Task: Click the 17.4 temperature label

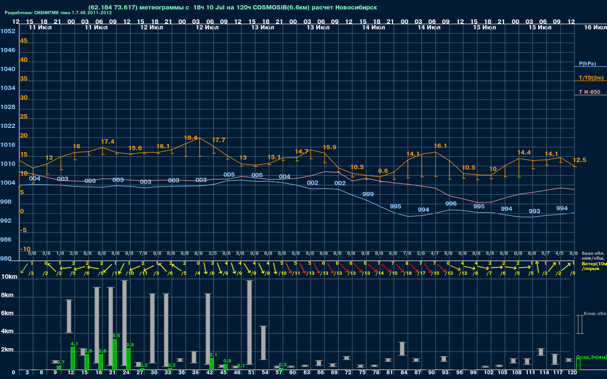Action: 108,142
